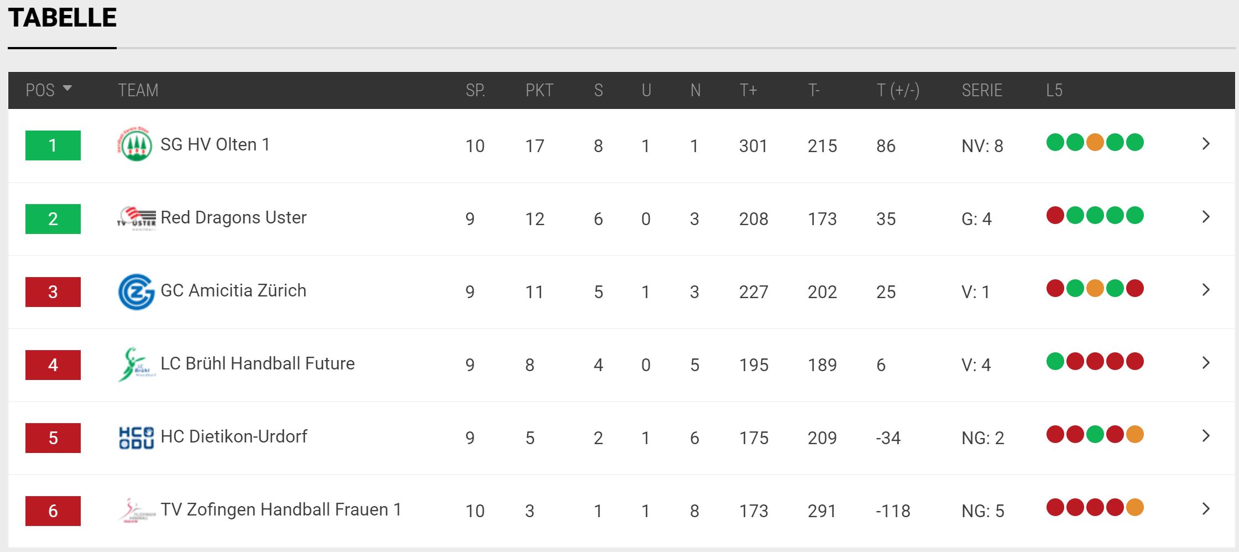Click the HC Dietikon-Urdorf HCDU logo
Viewport: 1239px width, 552px height.
tap(136, 438)
